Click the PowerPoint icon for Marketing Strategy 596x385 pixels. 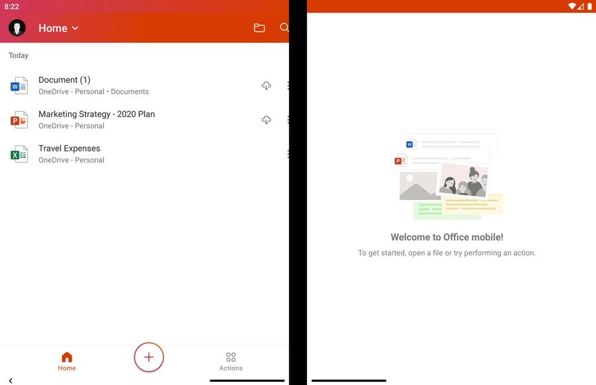19,120
